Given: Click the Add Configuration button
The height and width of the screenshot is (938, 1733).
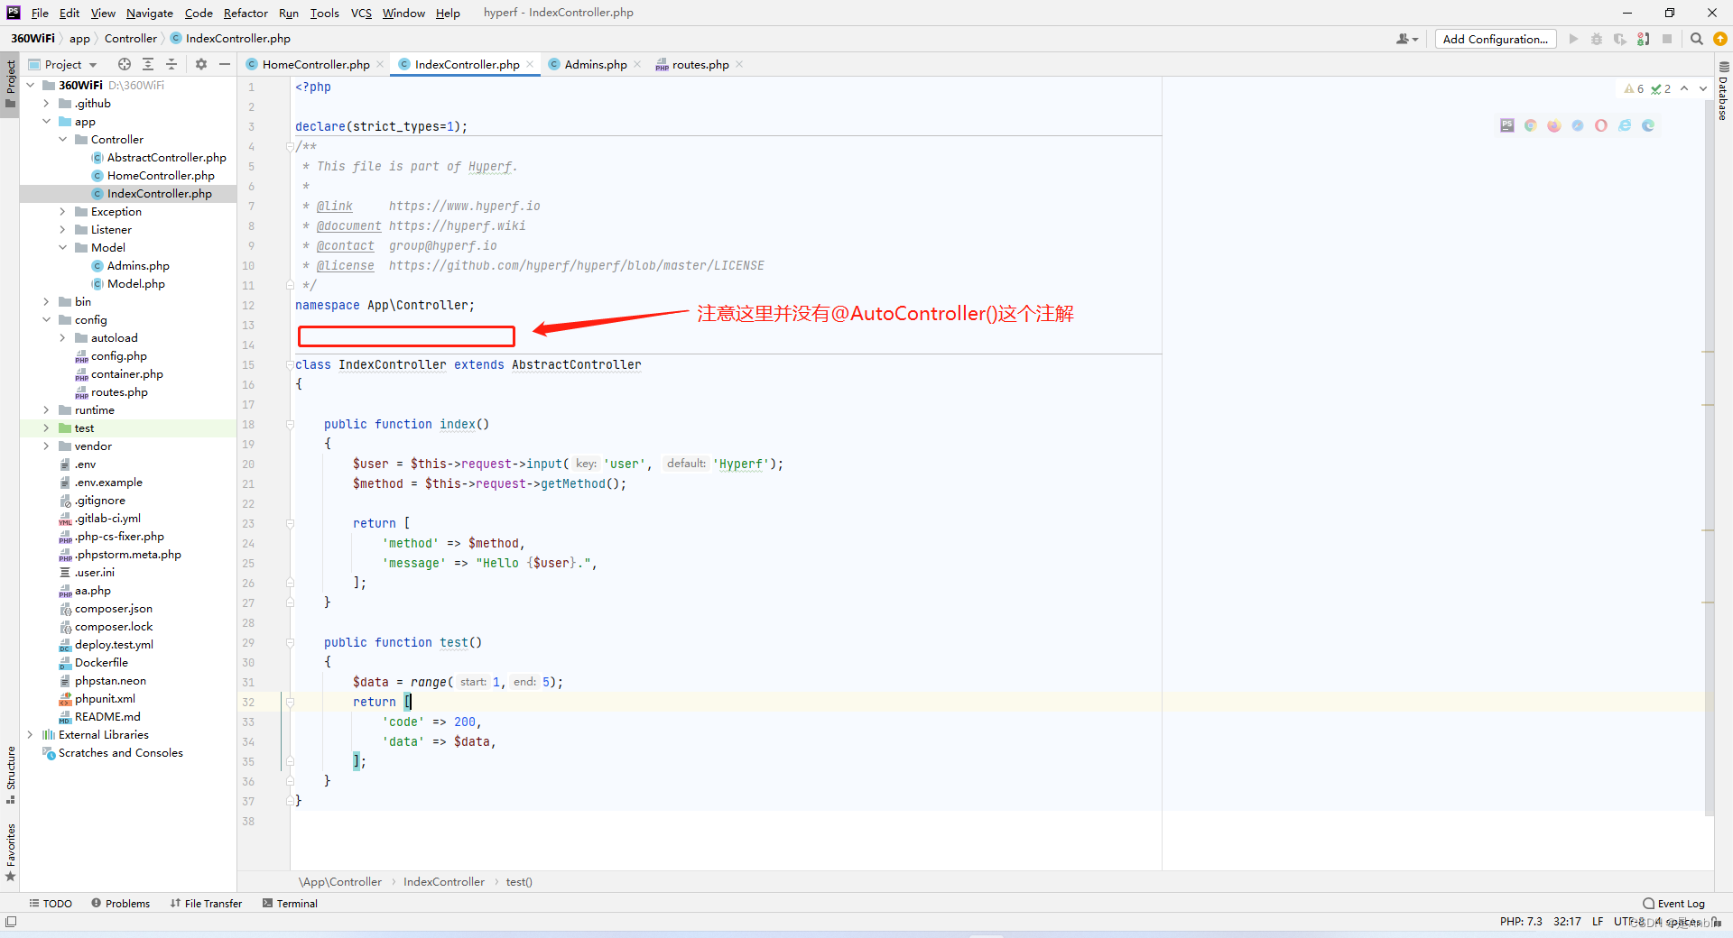Looking at the screenshot, I should [x=1494, y=39].
